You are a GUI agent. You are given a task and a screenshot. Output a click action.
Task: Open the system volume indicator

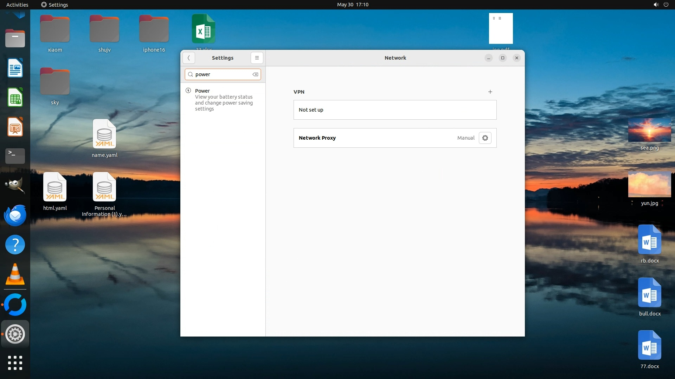tap(656, 5)
